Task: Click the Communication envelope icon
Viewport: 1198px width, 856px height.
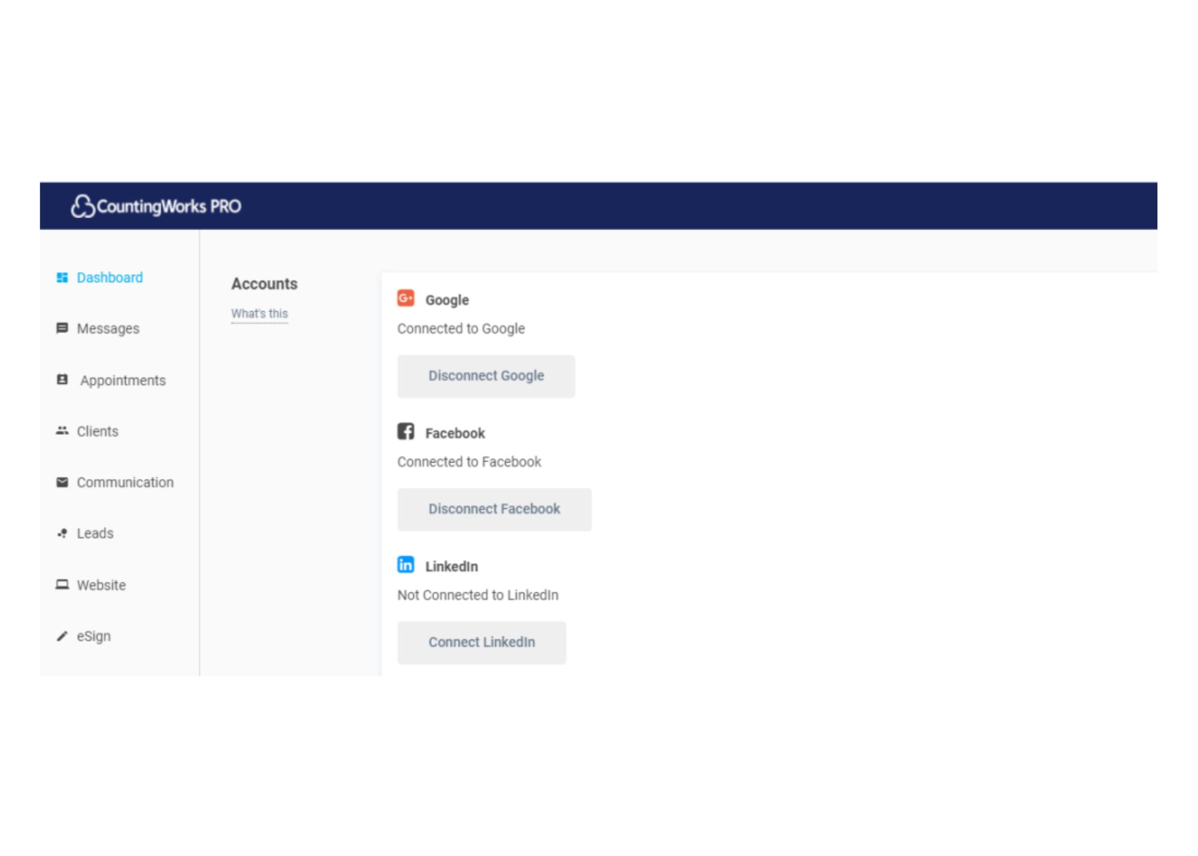Action: click(x=62, y=482)
